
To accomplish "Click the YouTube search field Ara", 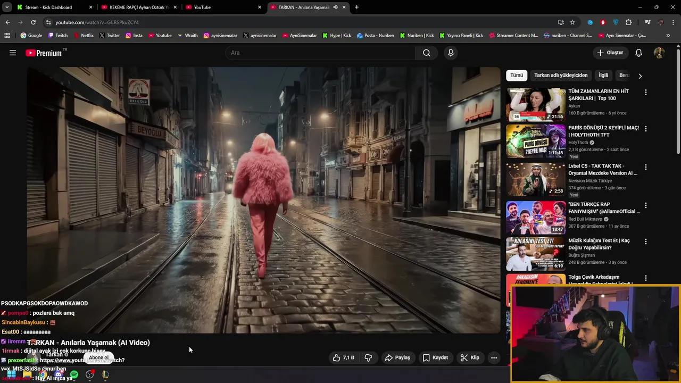I will (x=320, y=53).
